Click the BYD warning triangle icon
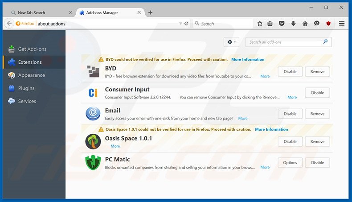This screenshot has height=202, width=352. [x=101, y=59]
